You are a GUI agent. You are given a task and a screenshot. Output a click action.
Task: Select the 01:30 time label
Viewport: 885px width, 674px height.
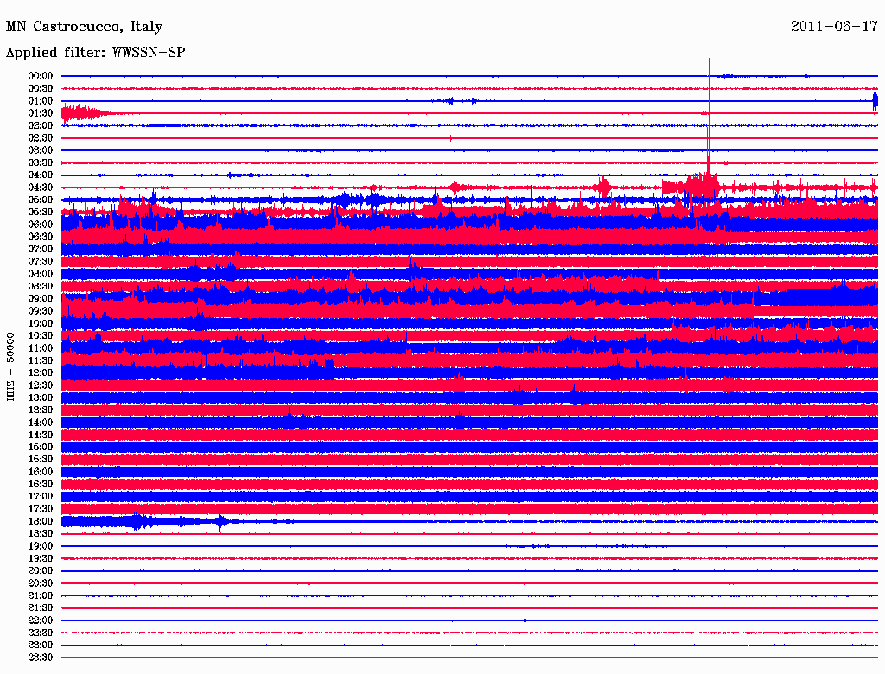41,113
